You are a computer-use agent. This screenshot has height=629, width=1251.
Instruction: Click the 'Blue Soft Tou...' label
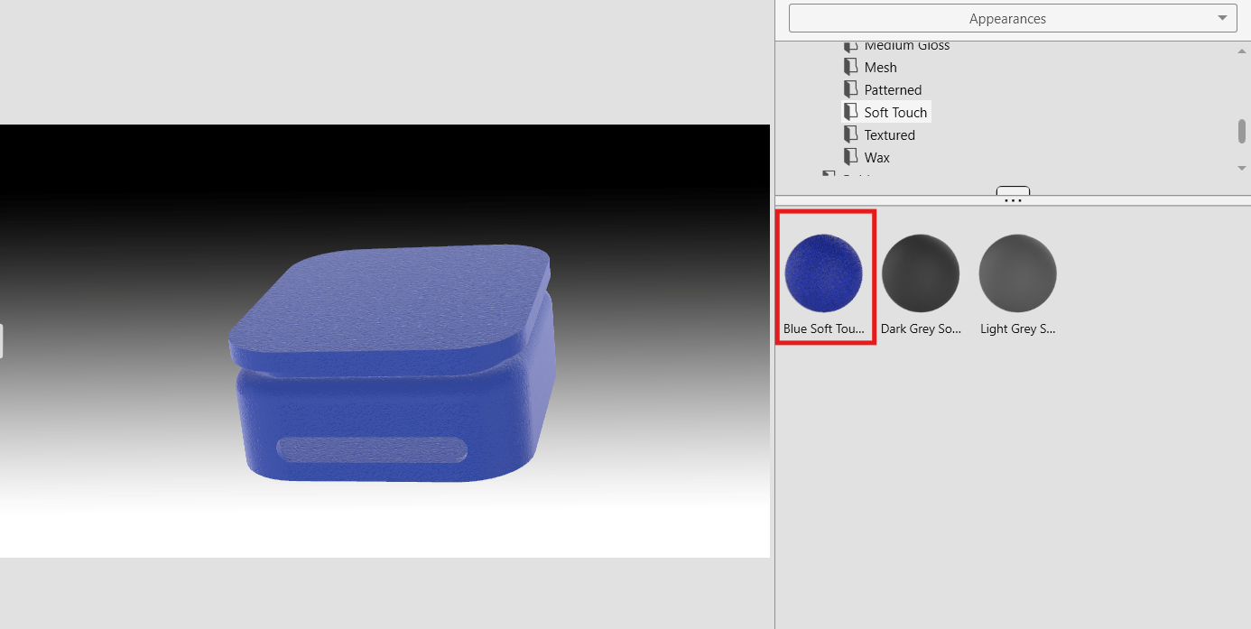click(824, 329)
